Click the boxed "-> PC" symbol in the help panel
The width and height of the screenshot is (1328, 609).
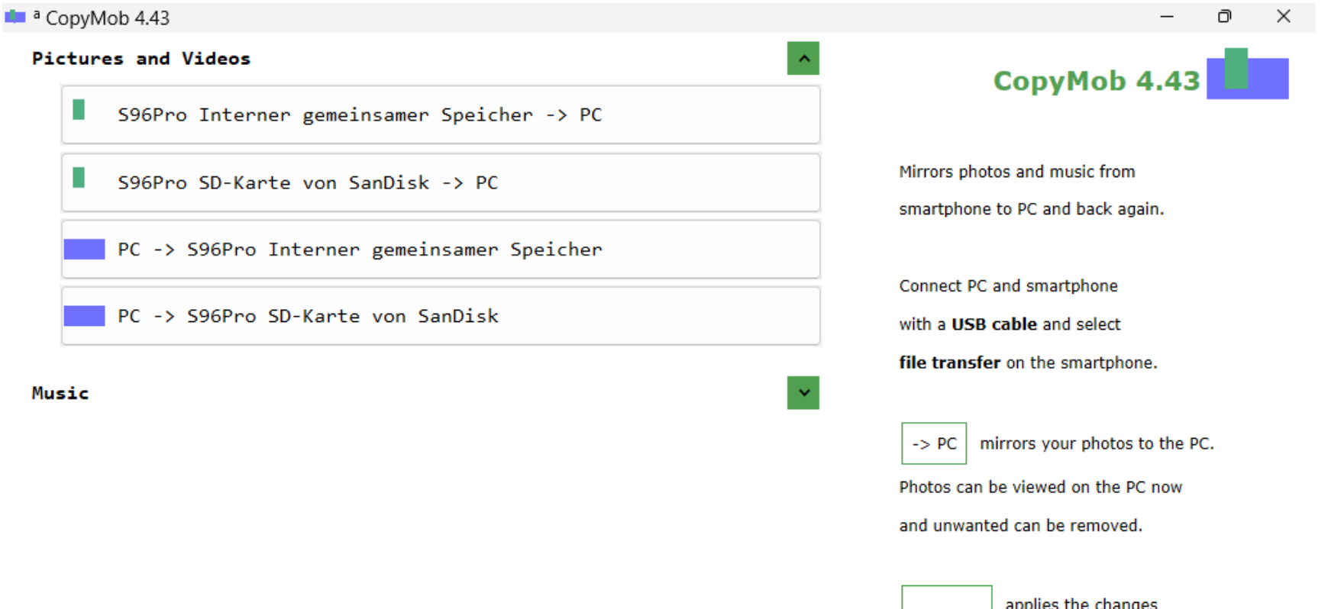click(933, 443)
